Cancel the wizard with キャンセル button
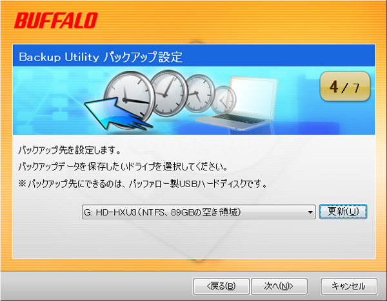This screenshot has width=387, height=301. pyautogui.click(x=349, y=286)
